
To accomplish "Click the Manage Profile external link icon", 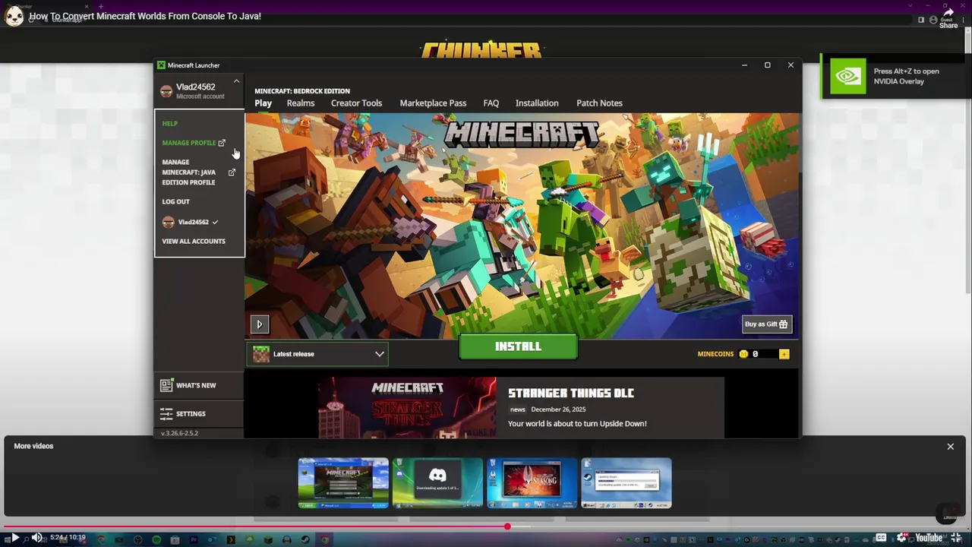I will [x=222, y=143].
